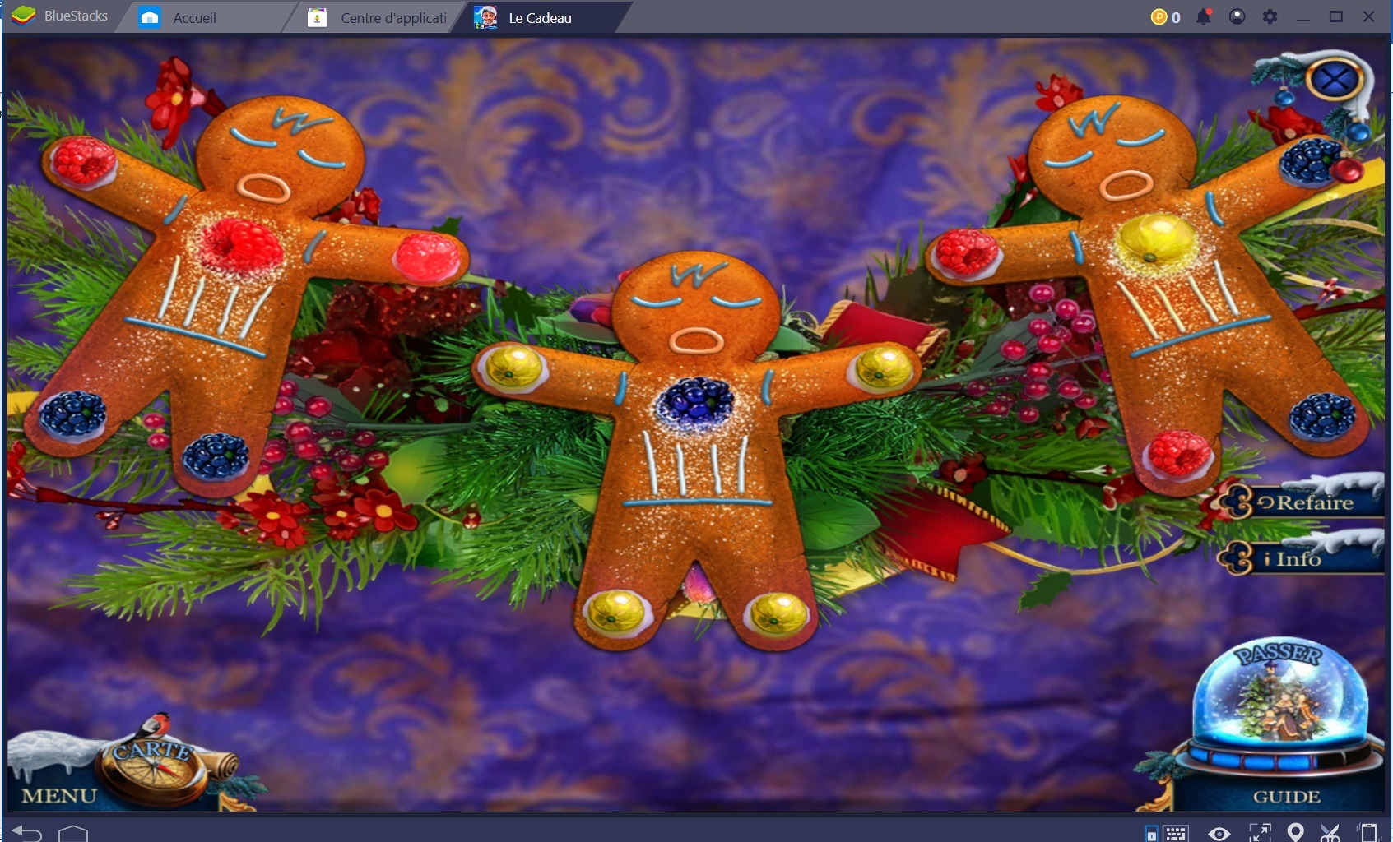Enter fullscreen with the expand icon

1260,833
